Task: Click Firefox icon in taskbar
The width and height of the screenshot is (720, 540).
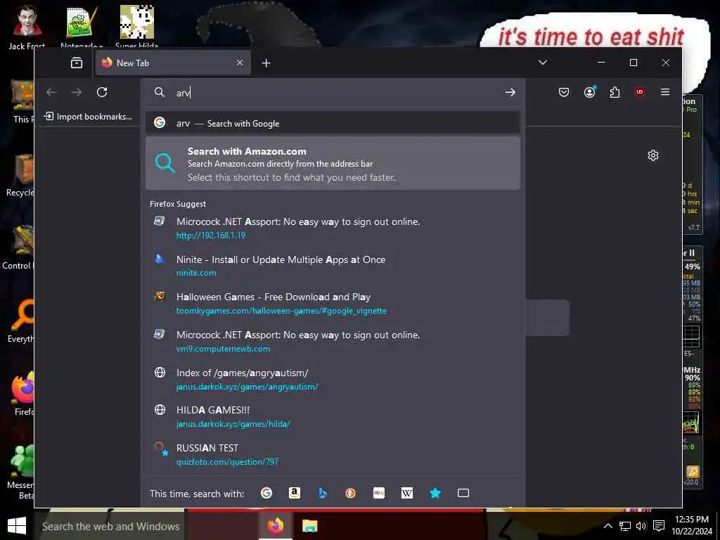Action: click(276, 525)
